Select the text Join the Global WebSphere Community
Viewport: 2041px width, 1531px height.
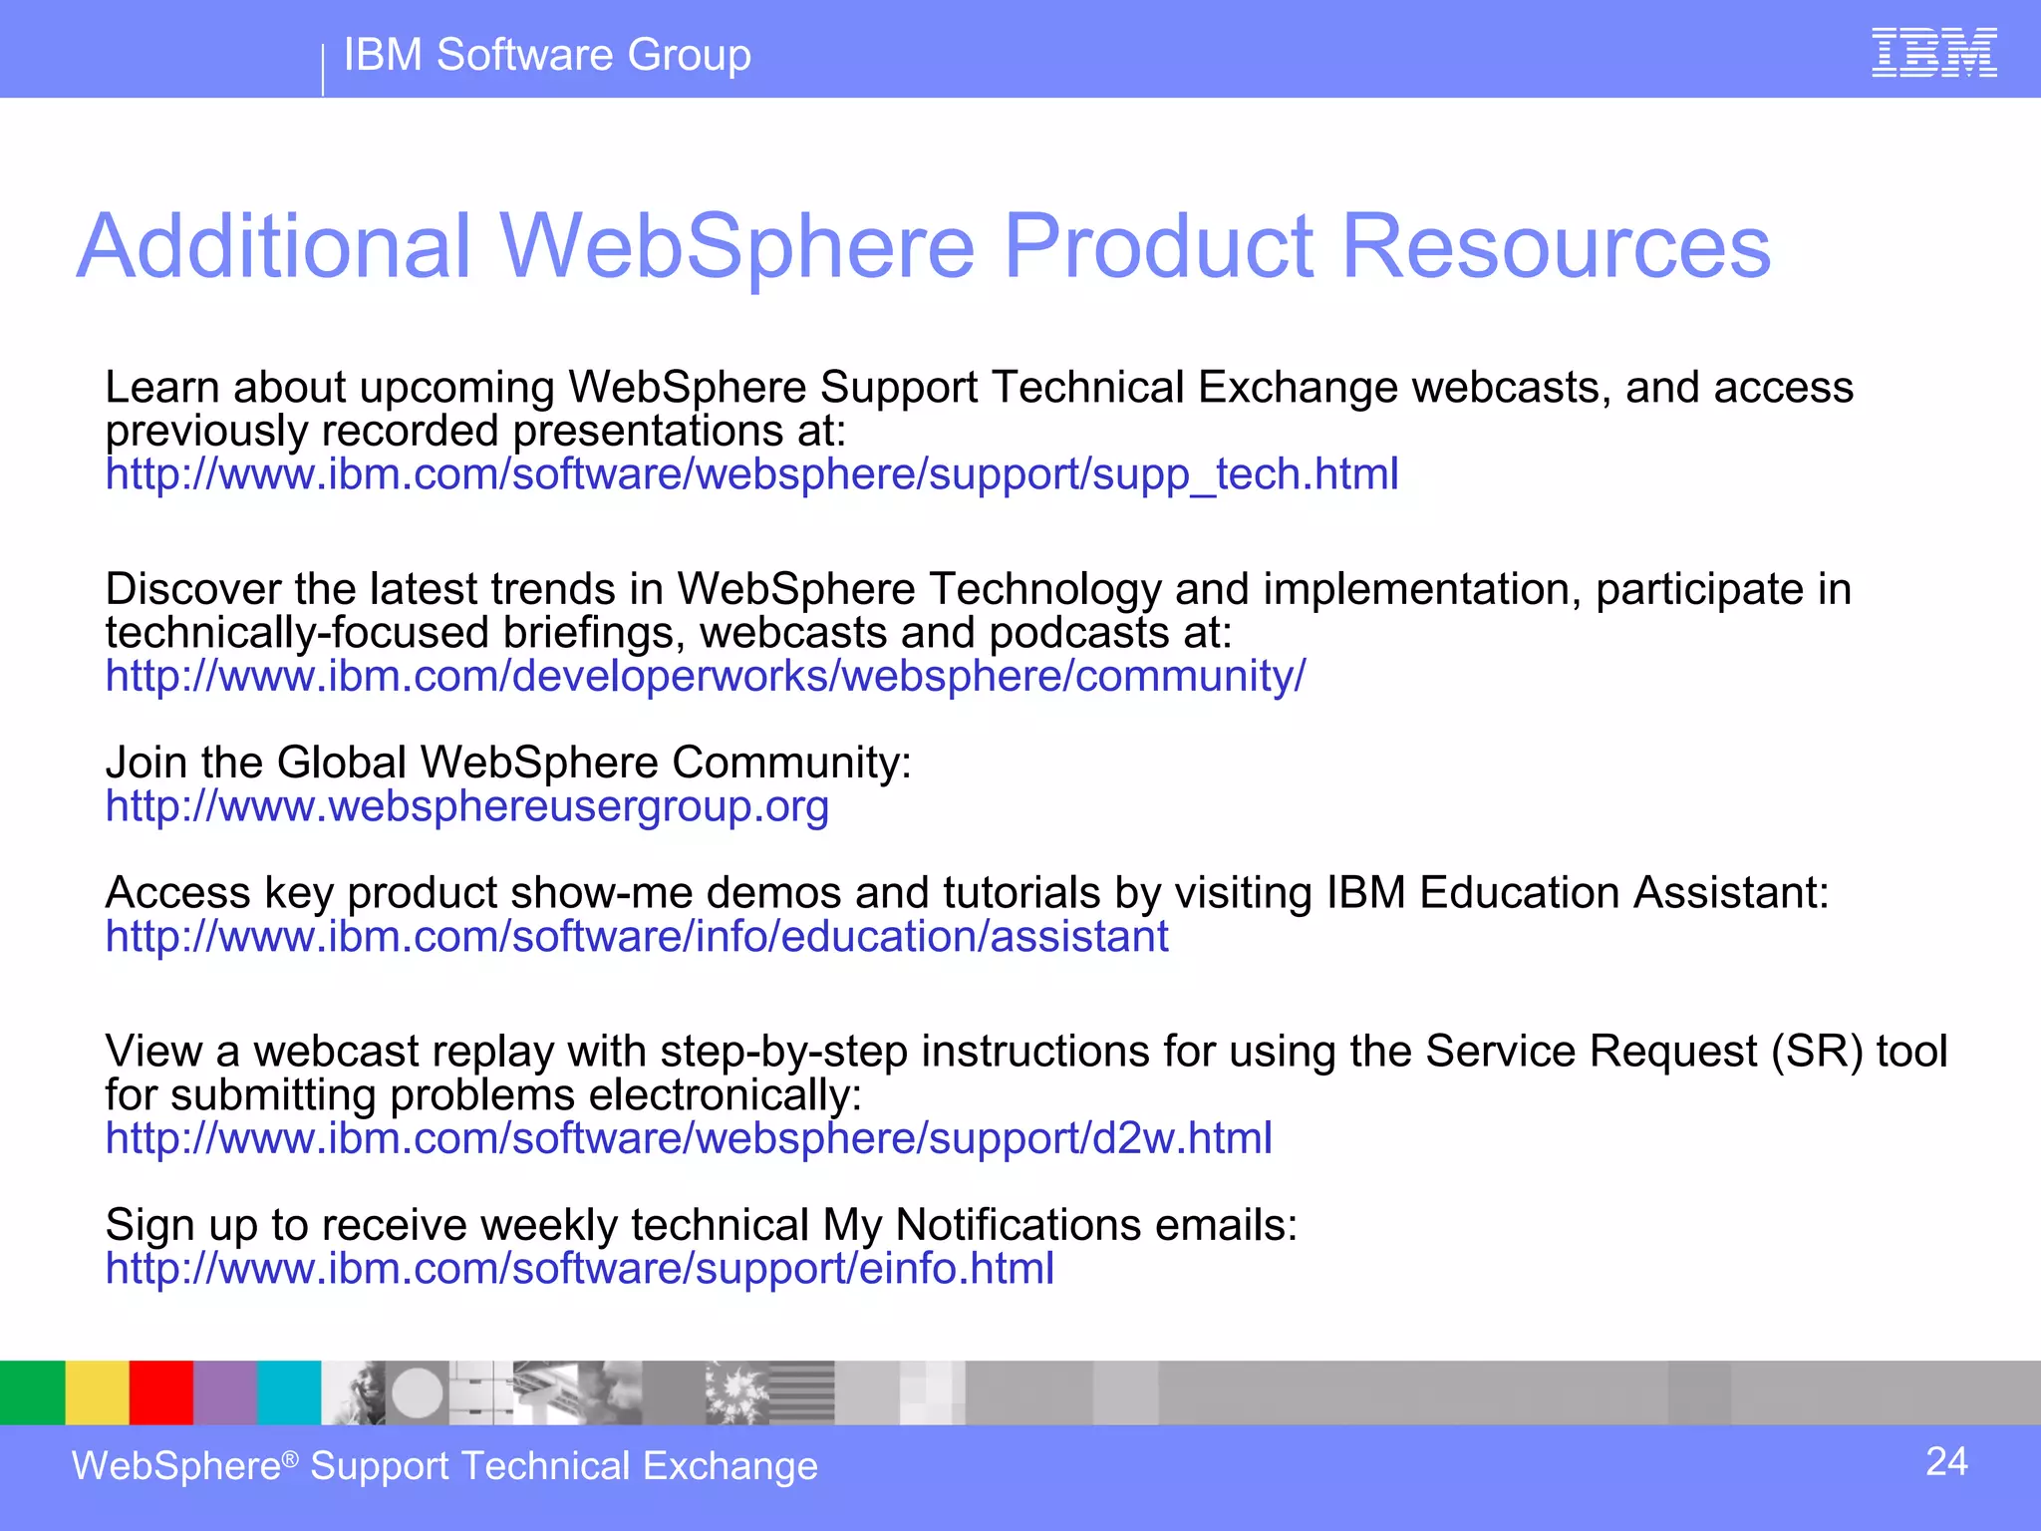(x=508, y=763)
